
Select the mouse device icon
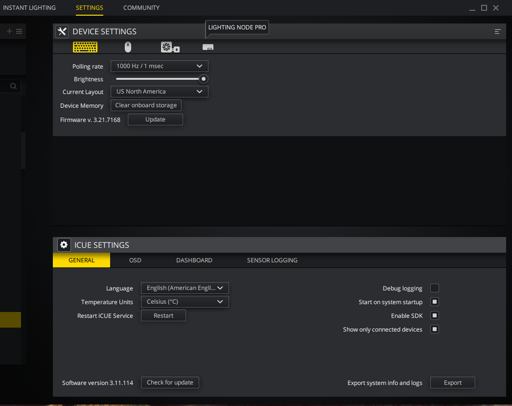click(128, 47)
